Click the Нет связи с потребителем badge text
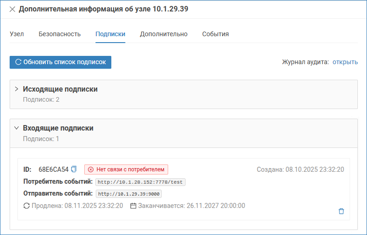The image size is (367, 235). [130, 169]
